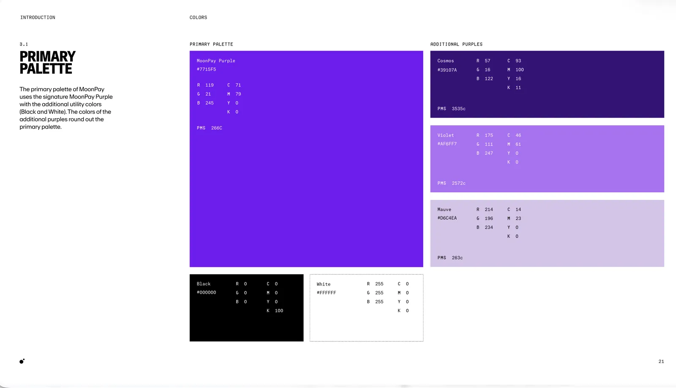This screenshot has width=676, height=388.
Task: Click the INTRODUCTION header label
Action: tap(38, 18)
